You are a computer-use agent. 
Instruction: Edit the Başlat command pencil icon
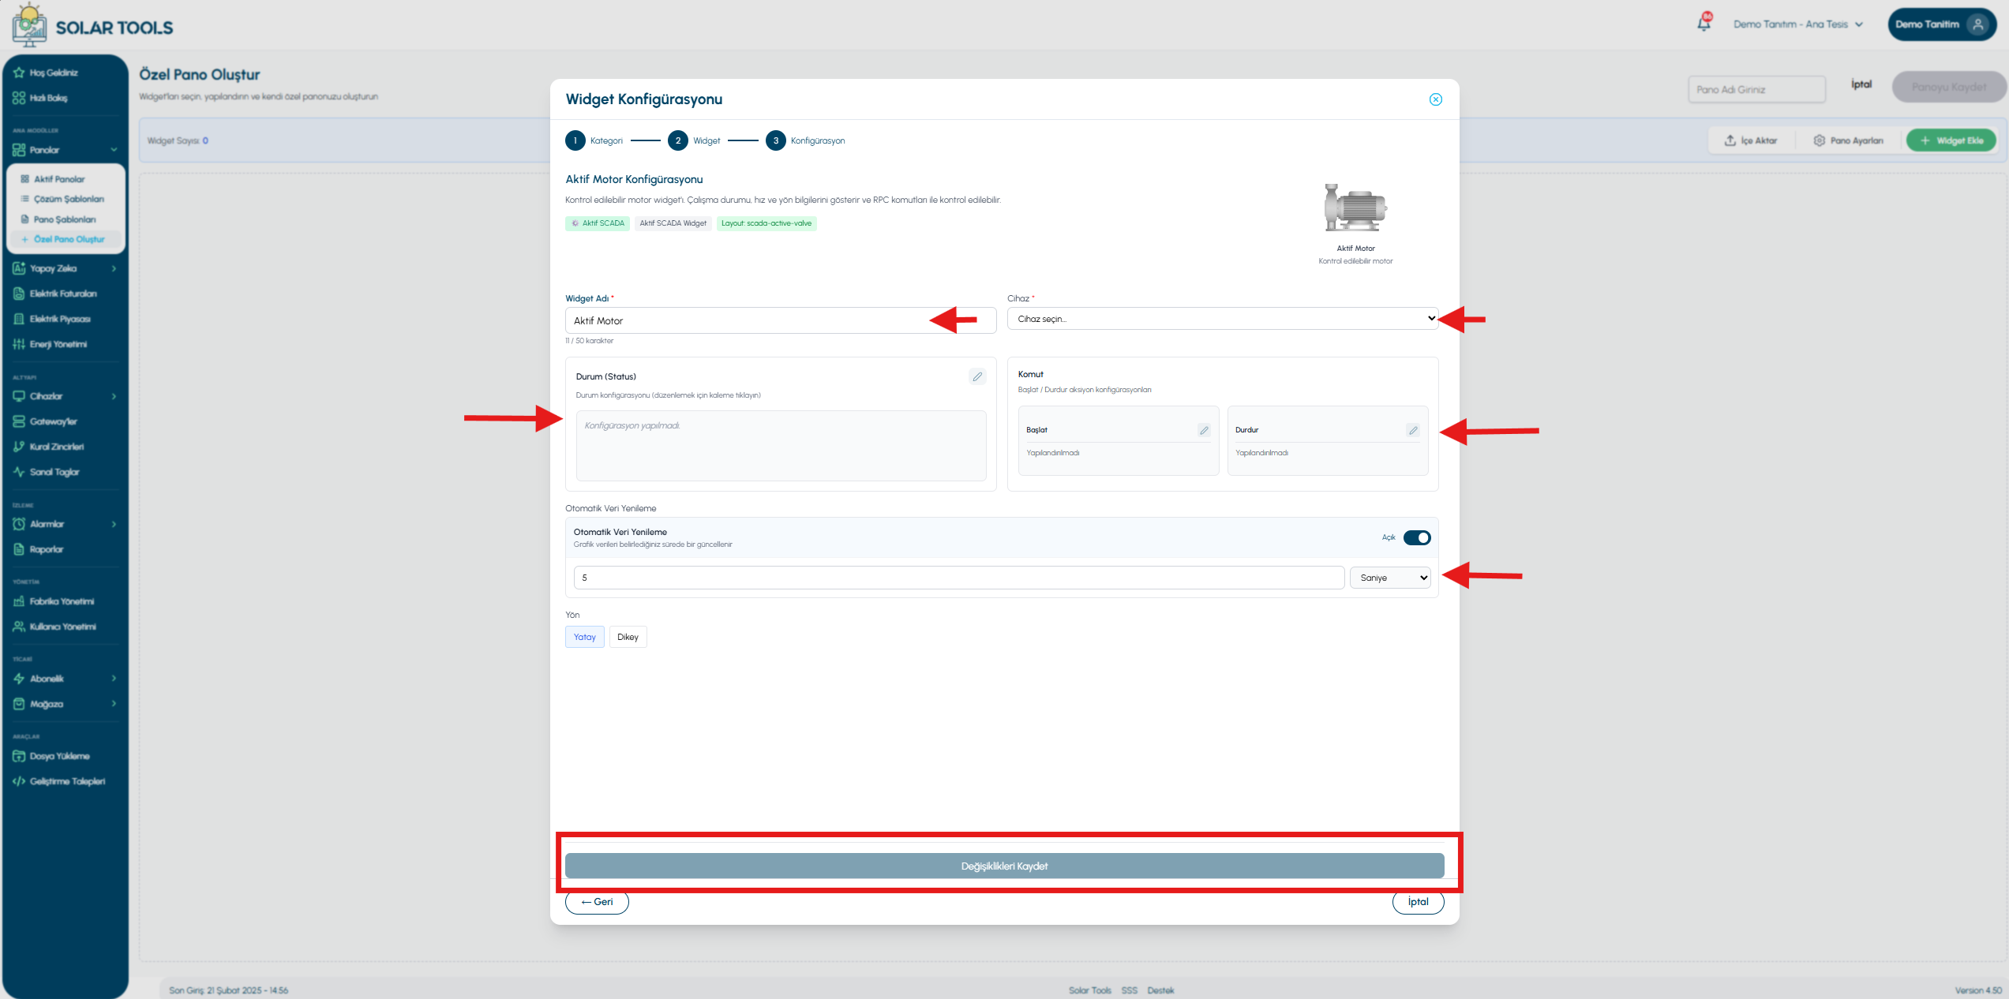coord(1204,430)
